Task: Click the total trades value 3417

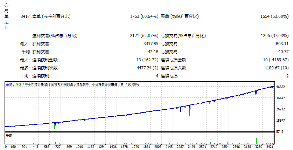Action: 25,16
